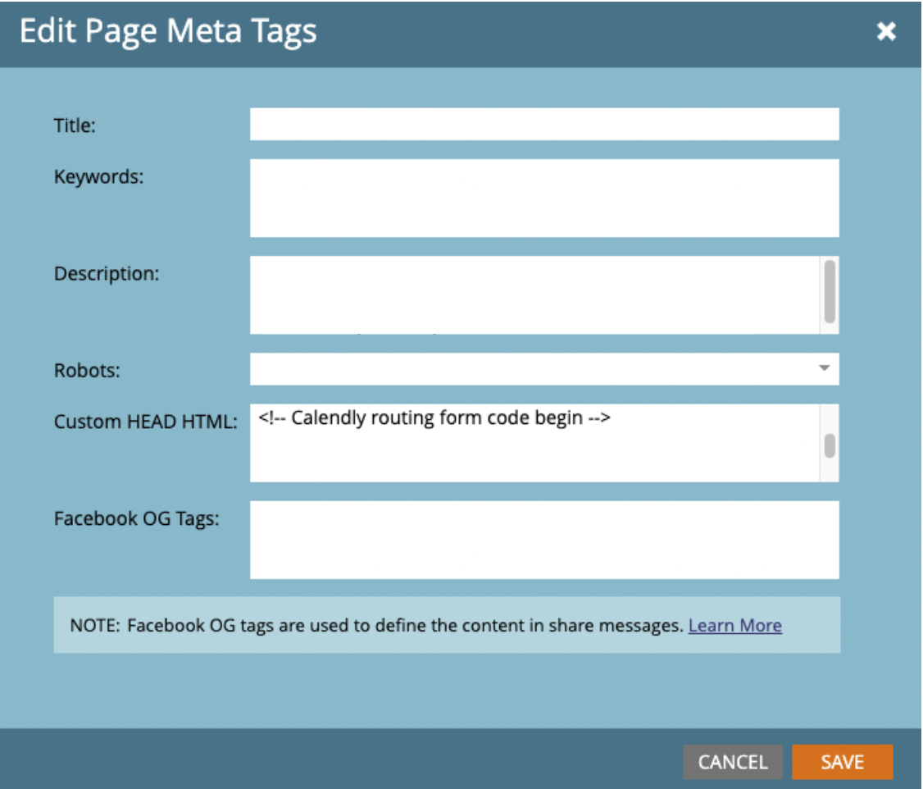This screenshot has height=789, width=923.
Task: Open the Learn More link
Action: click(734, 626)
